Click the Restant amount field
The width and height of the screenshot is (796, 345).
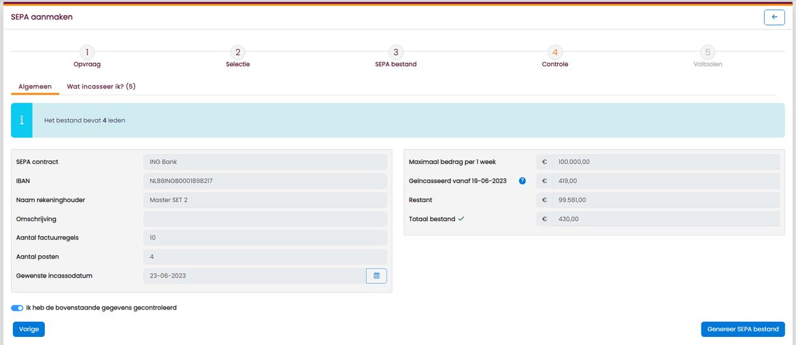pyautogui.click(x=665, y=200)
